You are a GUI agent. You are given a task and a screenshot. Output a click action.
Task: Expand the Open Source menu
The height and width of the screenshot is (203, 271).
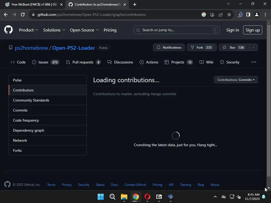(84, 30)
